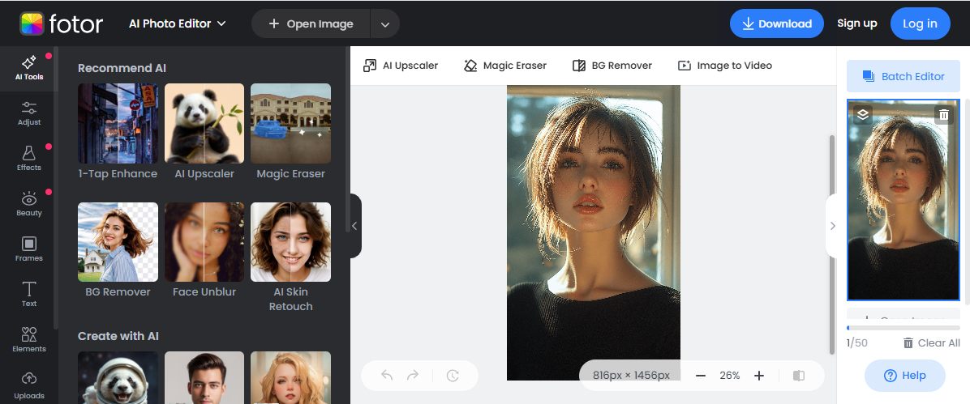The width and height of the screenshot is (970, 404).
Task: Open the Text sidebar panel
Action: [x=29, y=295]
